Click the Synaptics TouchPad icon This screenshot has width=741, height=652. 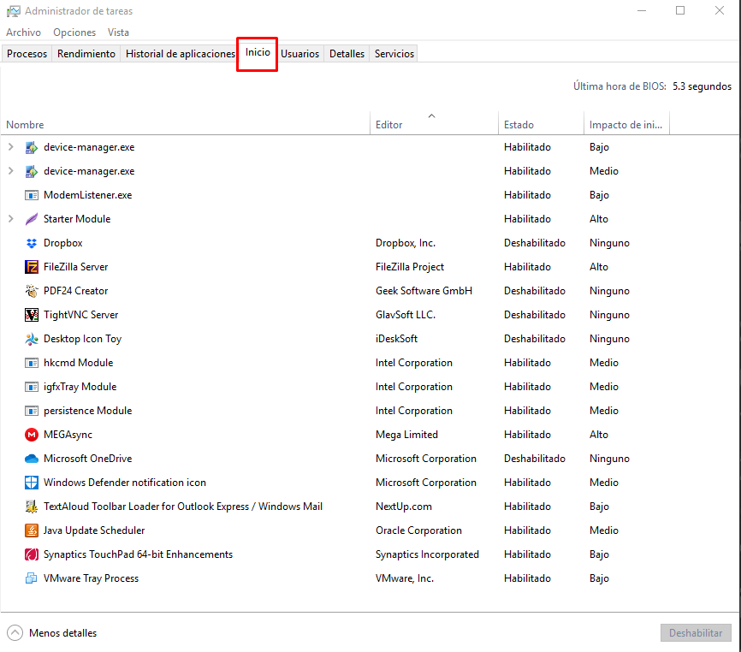point(31,554)
